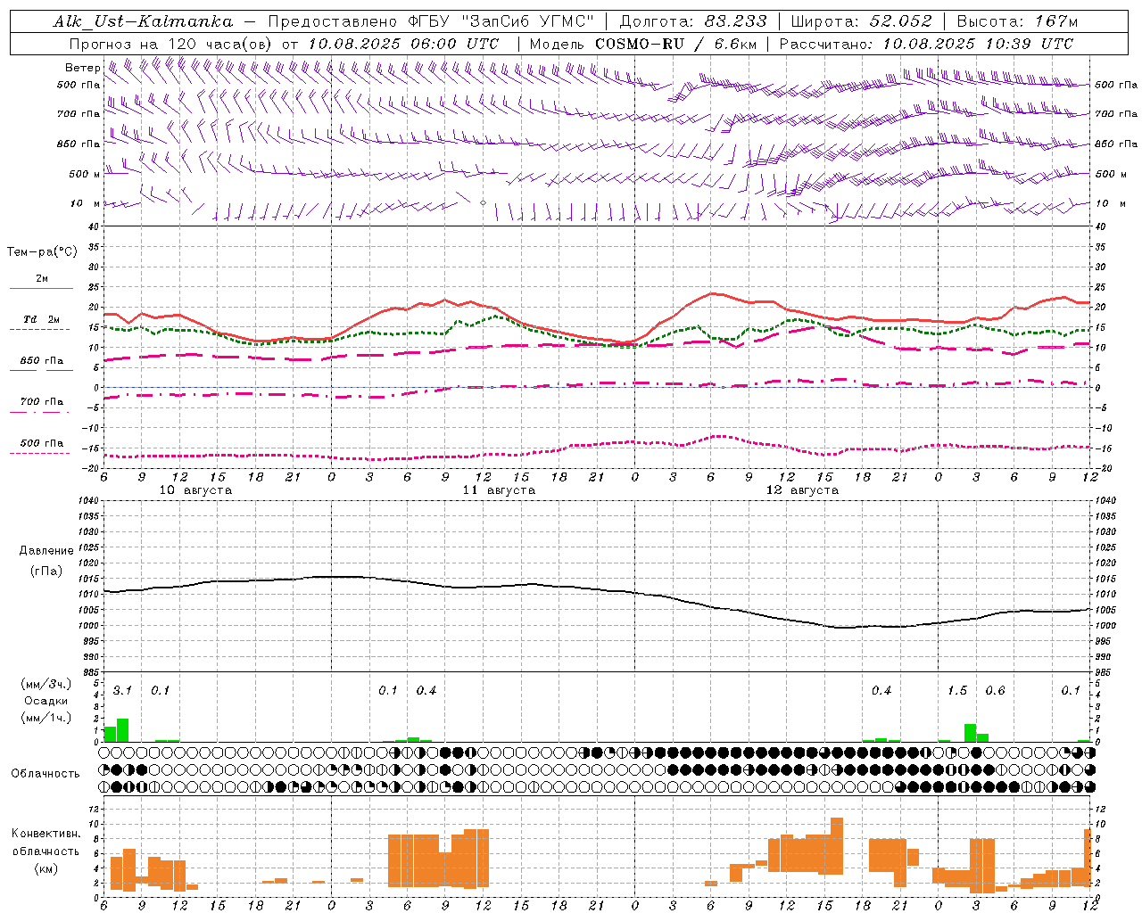
Task: Click the station name "Alk_Ust-Kalmanka"
Action: click(x=143, y=21)
